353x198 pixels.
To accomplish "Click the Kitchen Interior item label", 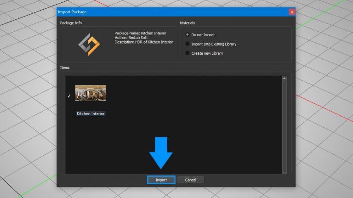I will 91,113.
